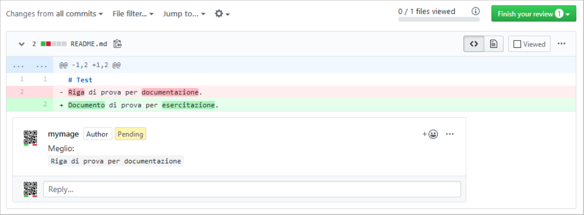Open the Jump to dropdown

click(184, 14)
